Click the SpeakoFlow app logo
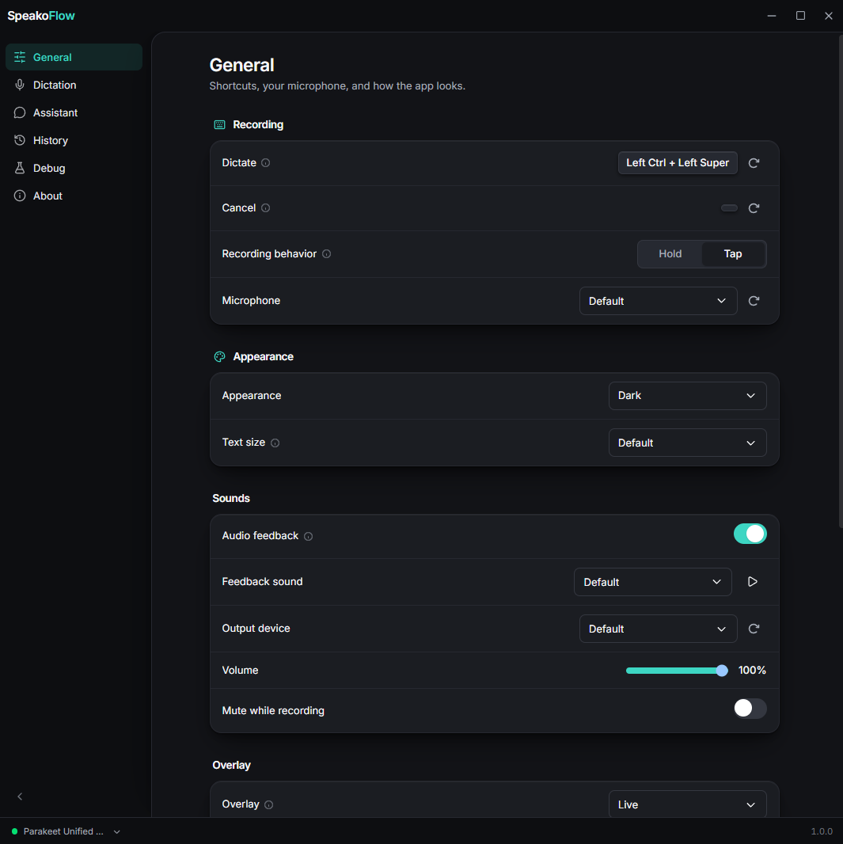Screen dimensions: 843x844 (x=41, y=16)
